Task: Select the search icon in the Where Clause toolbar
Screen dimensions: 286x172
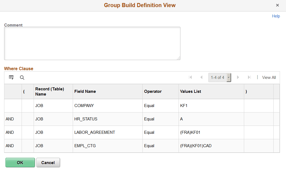Action: point(22,78)
